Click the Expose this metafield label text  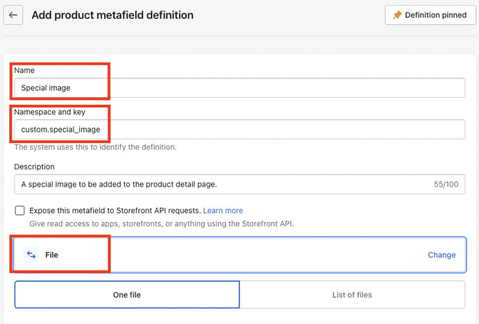(115, 210)
